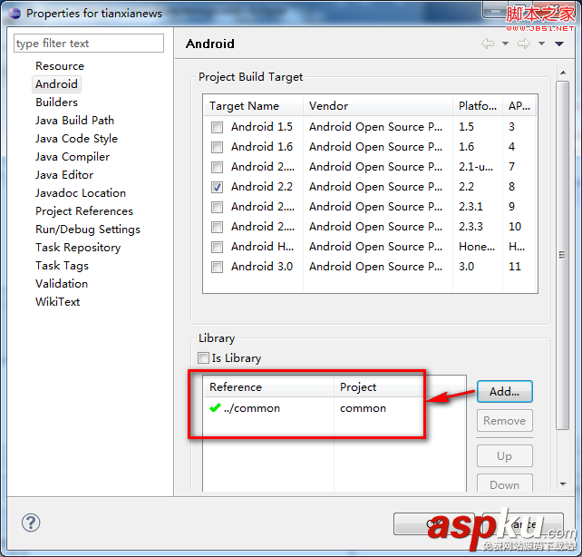
Task: Click the 2.3.3 platform cell
Action: [470, 227]
